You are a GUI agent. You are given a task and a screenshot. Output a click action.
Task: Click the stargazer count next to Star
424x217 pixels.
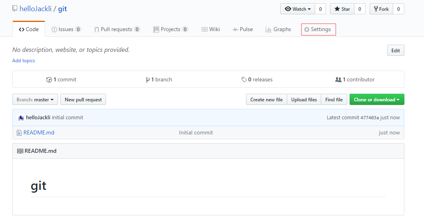(x=360, y=9)
